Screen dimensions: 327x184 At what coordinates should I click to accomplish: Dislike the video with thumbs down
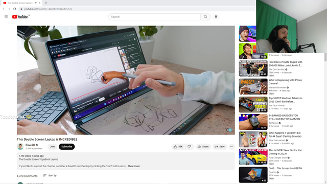[x=190, y=147]
